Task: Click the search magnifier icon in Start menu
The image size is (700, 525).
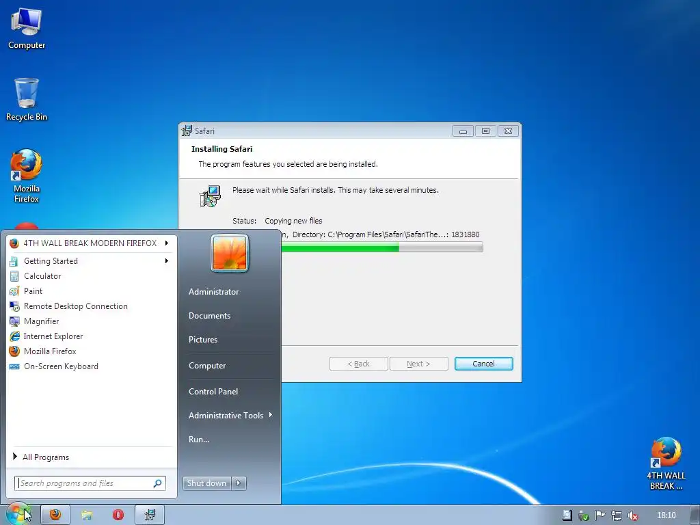Action: [158, 483]
